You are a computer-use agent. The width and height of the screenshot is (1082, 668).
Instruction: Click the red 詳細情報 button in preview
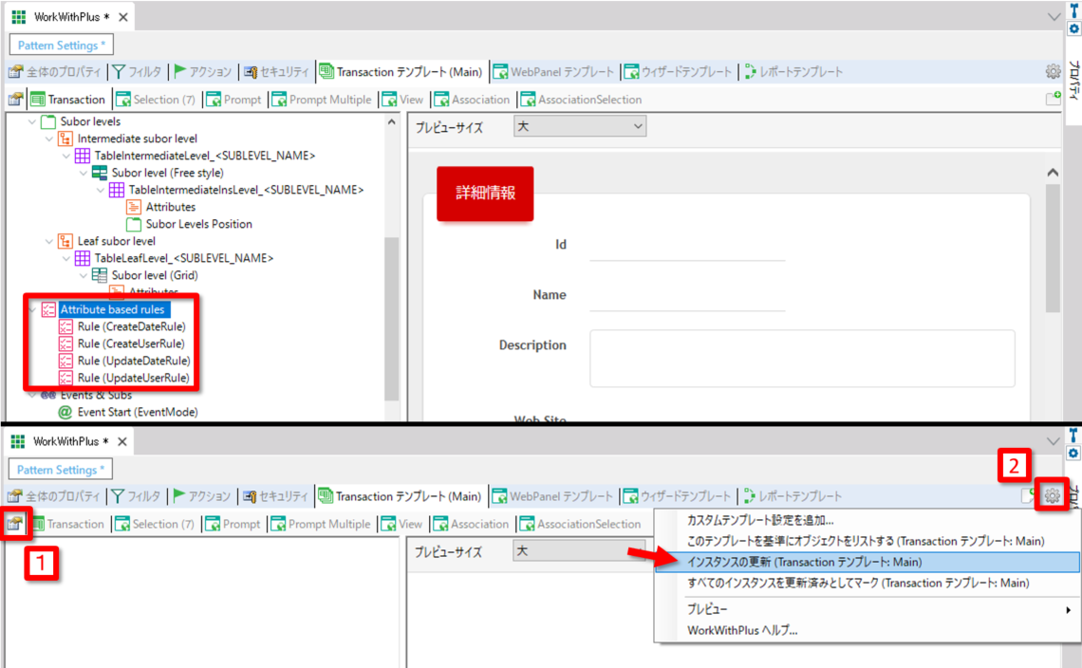(x=485, y=194)
